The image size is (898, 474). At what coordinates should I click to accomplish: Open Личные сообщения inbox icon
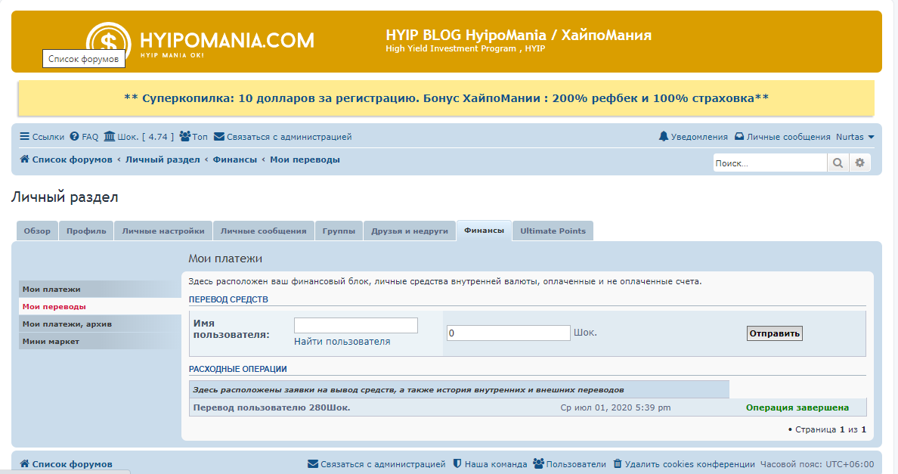click(739, 137)
